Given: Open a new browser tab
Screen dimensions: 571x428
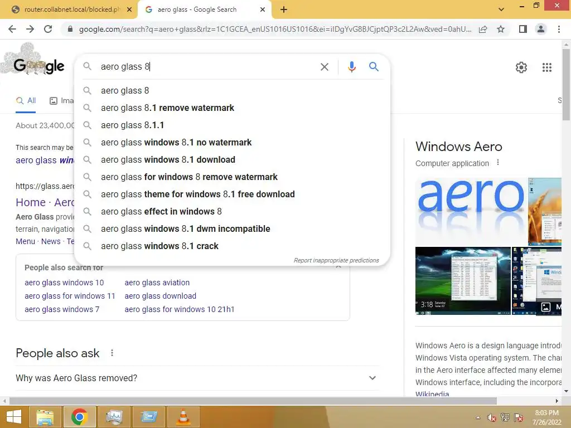Looking at the screenshot, I should coord(284,9).
